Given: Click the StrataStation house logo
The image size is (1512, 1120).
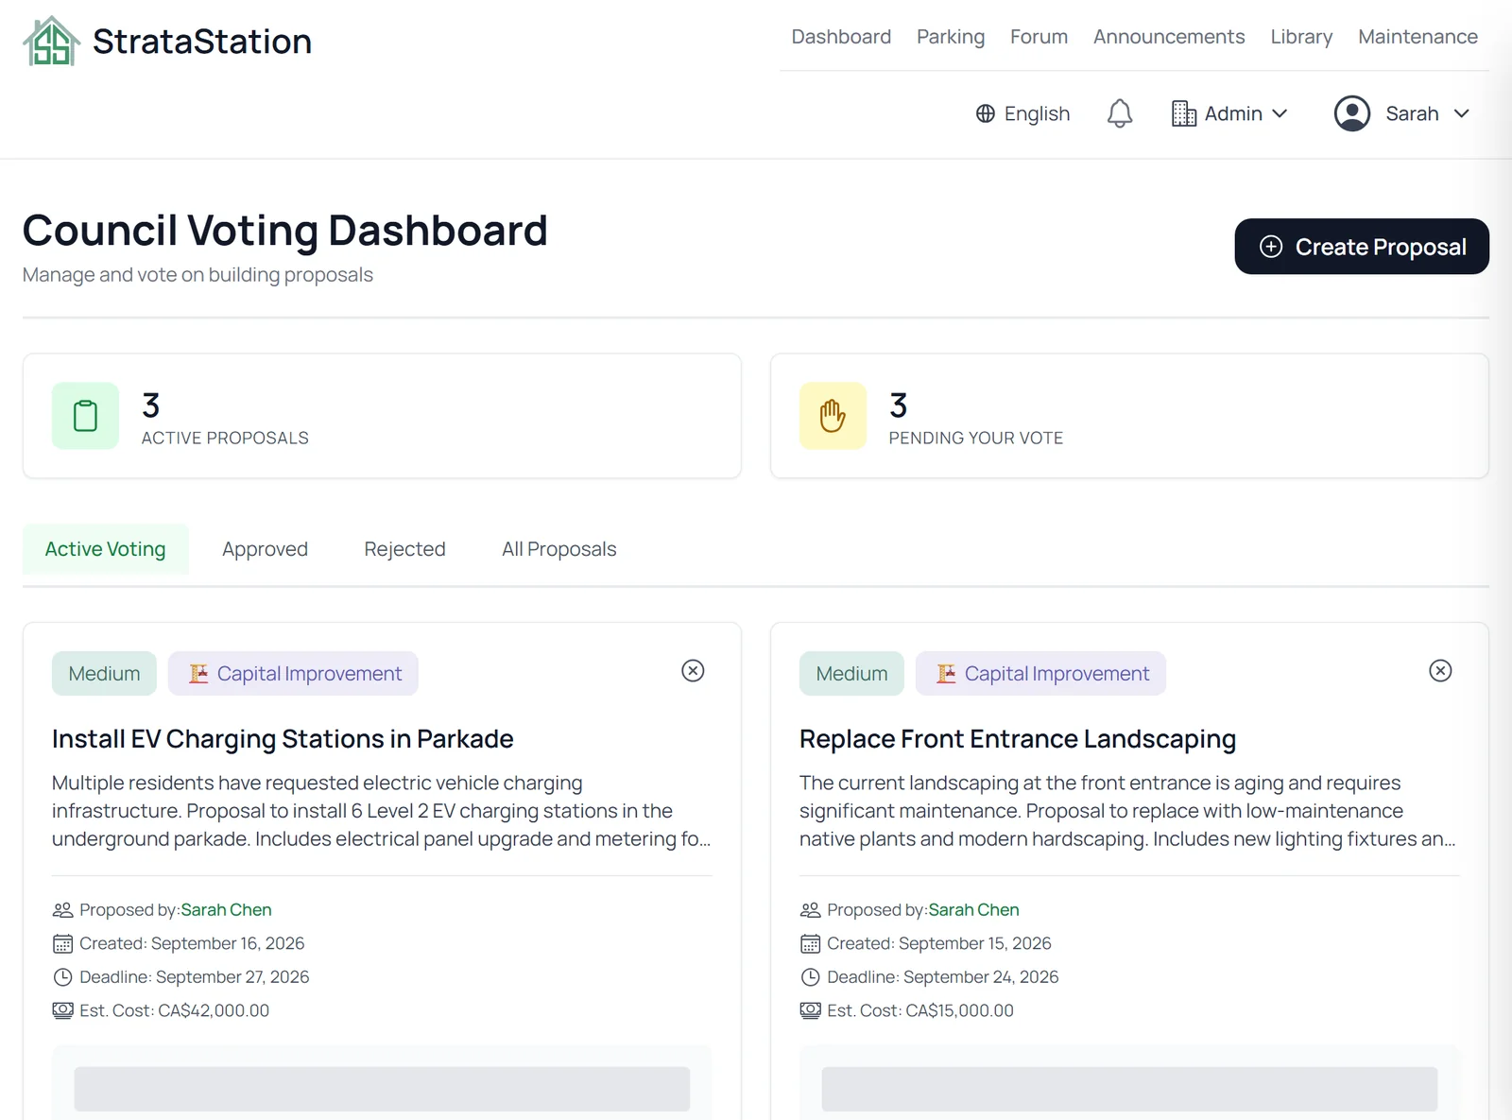Looking at the screenshot, I should tap(51, 42).
